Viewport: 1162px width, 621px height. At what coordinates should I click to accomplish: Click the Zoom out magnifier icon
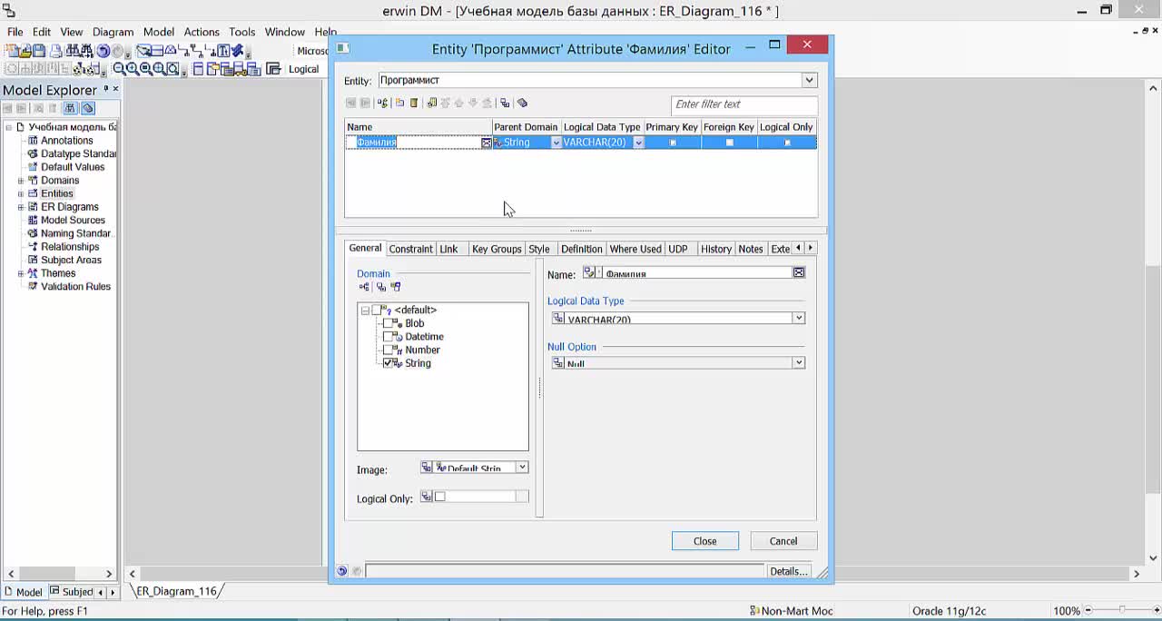tap(119, 69)
